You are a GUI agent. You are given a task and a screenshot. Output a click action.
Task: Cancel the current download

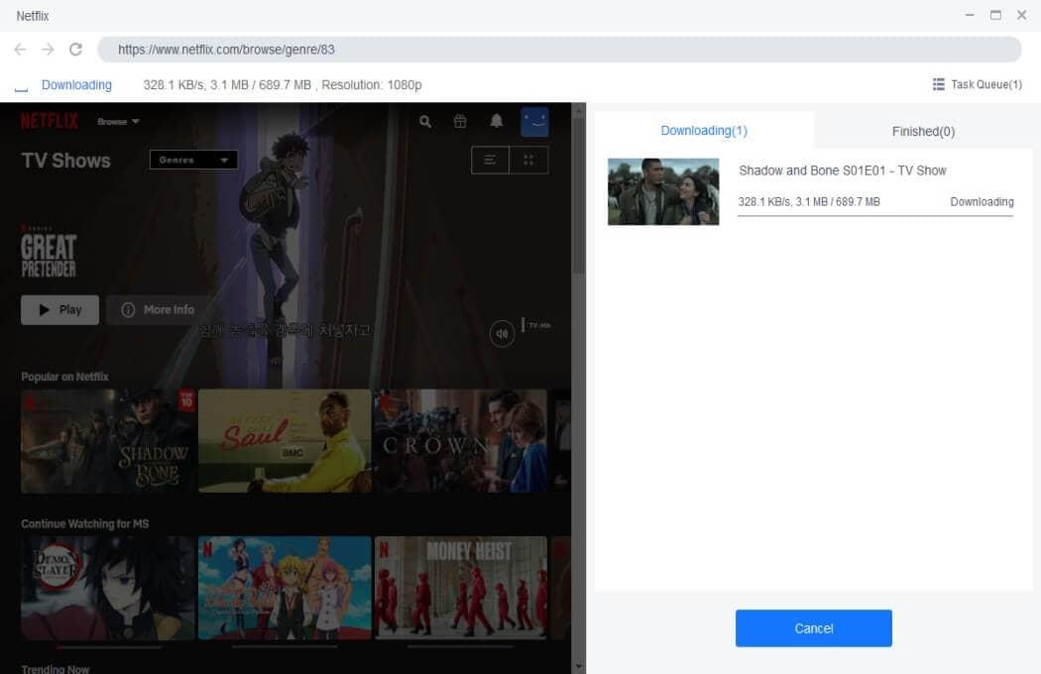click(x=813, y=628)
